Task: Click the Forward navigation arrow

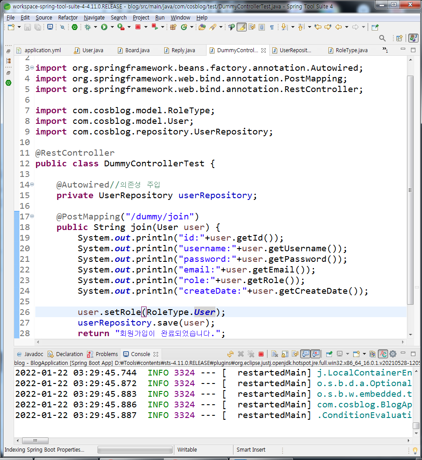Action: click(x=355, y=27)
